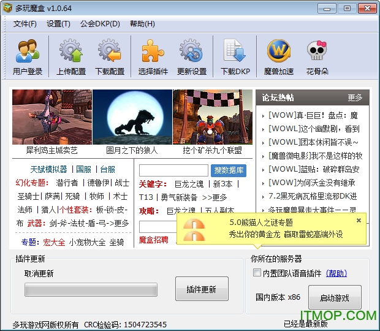The height and width of the screenshot is (331, 380).
Task: Click 更多 in 论坛热帖 header
Action: coord(355,97)
